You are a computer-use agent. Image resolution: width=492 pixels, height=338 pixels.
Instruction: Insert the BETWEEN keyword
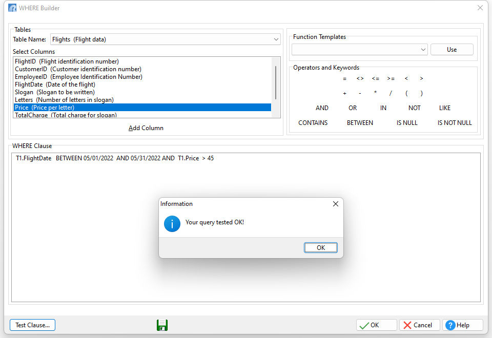[360, 123]
